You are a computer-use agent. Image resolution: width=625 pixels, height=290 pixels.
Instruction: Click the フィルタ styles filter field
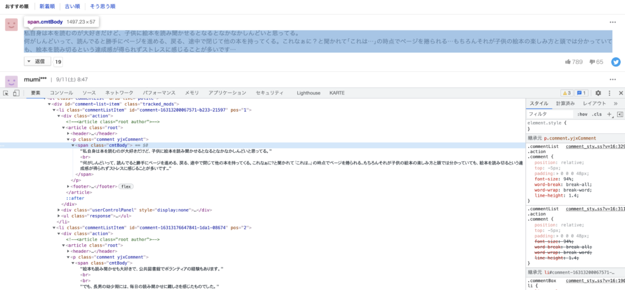coord(550,114)
